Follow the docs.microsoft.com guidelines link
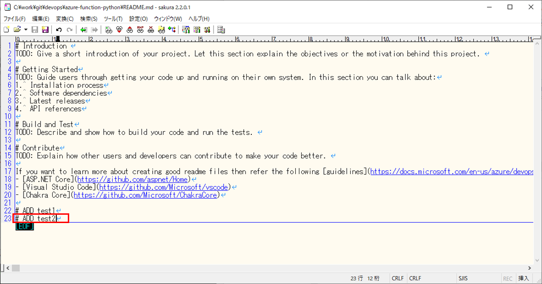Viewport: 542px width, 284px height. [x=452, y=172]
